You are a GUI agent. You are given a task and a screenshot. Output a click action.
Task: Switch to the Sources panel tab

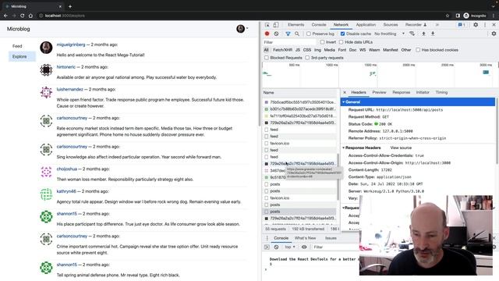391,25
